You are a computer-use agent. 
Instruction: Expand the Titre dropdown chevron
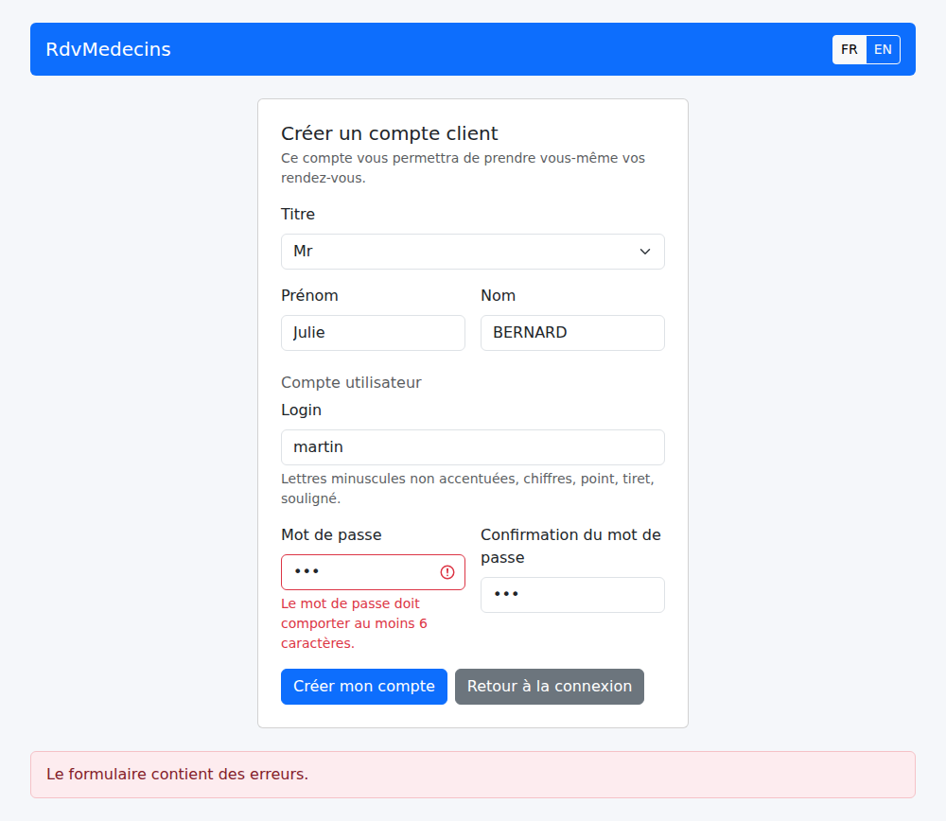point(645,252)
